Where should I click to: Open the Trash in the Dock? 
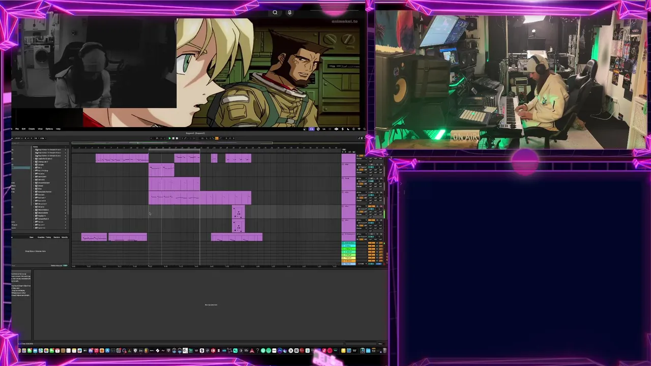click(x=384, y=350)
